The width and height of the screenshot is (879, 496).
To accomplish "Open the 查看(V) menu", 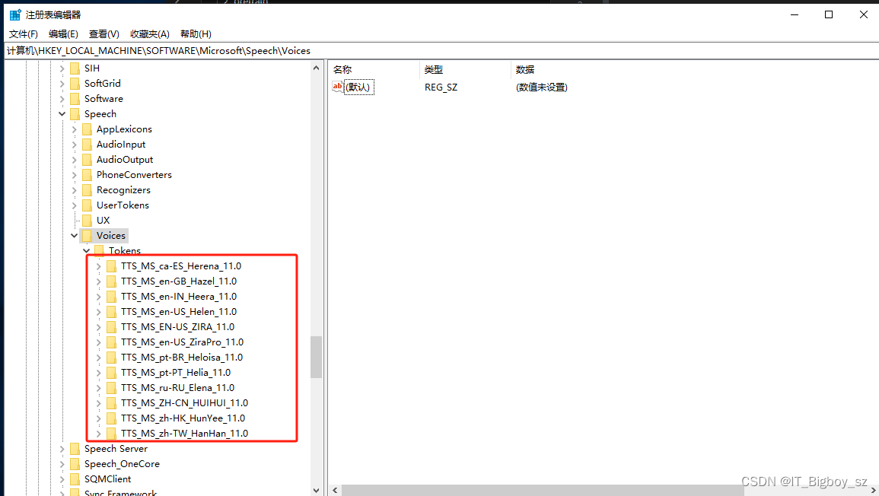I will (x=104, y=33).
